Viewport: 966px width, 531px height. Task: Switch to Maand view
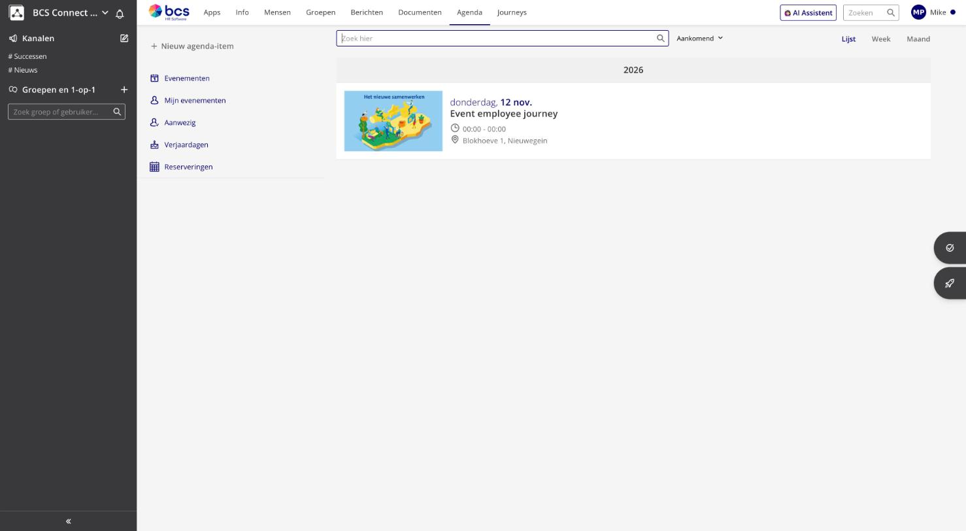(x=918, y=39)
